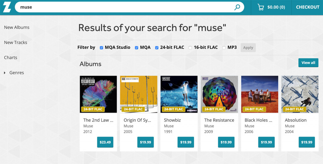Click the magnifying glass search icon
This screenshot has height=164, width=323.
237,7
